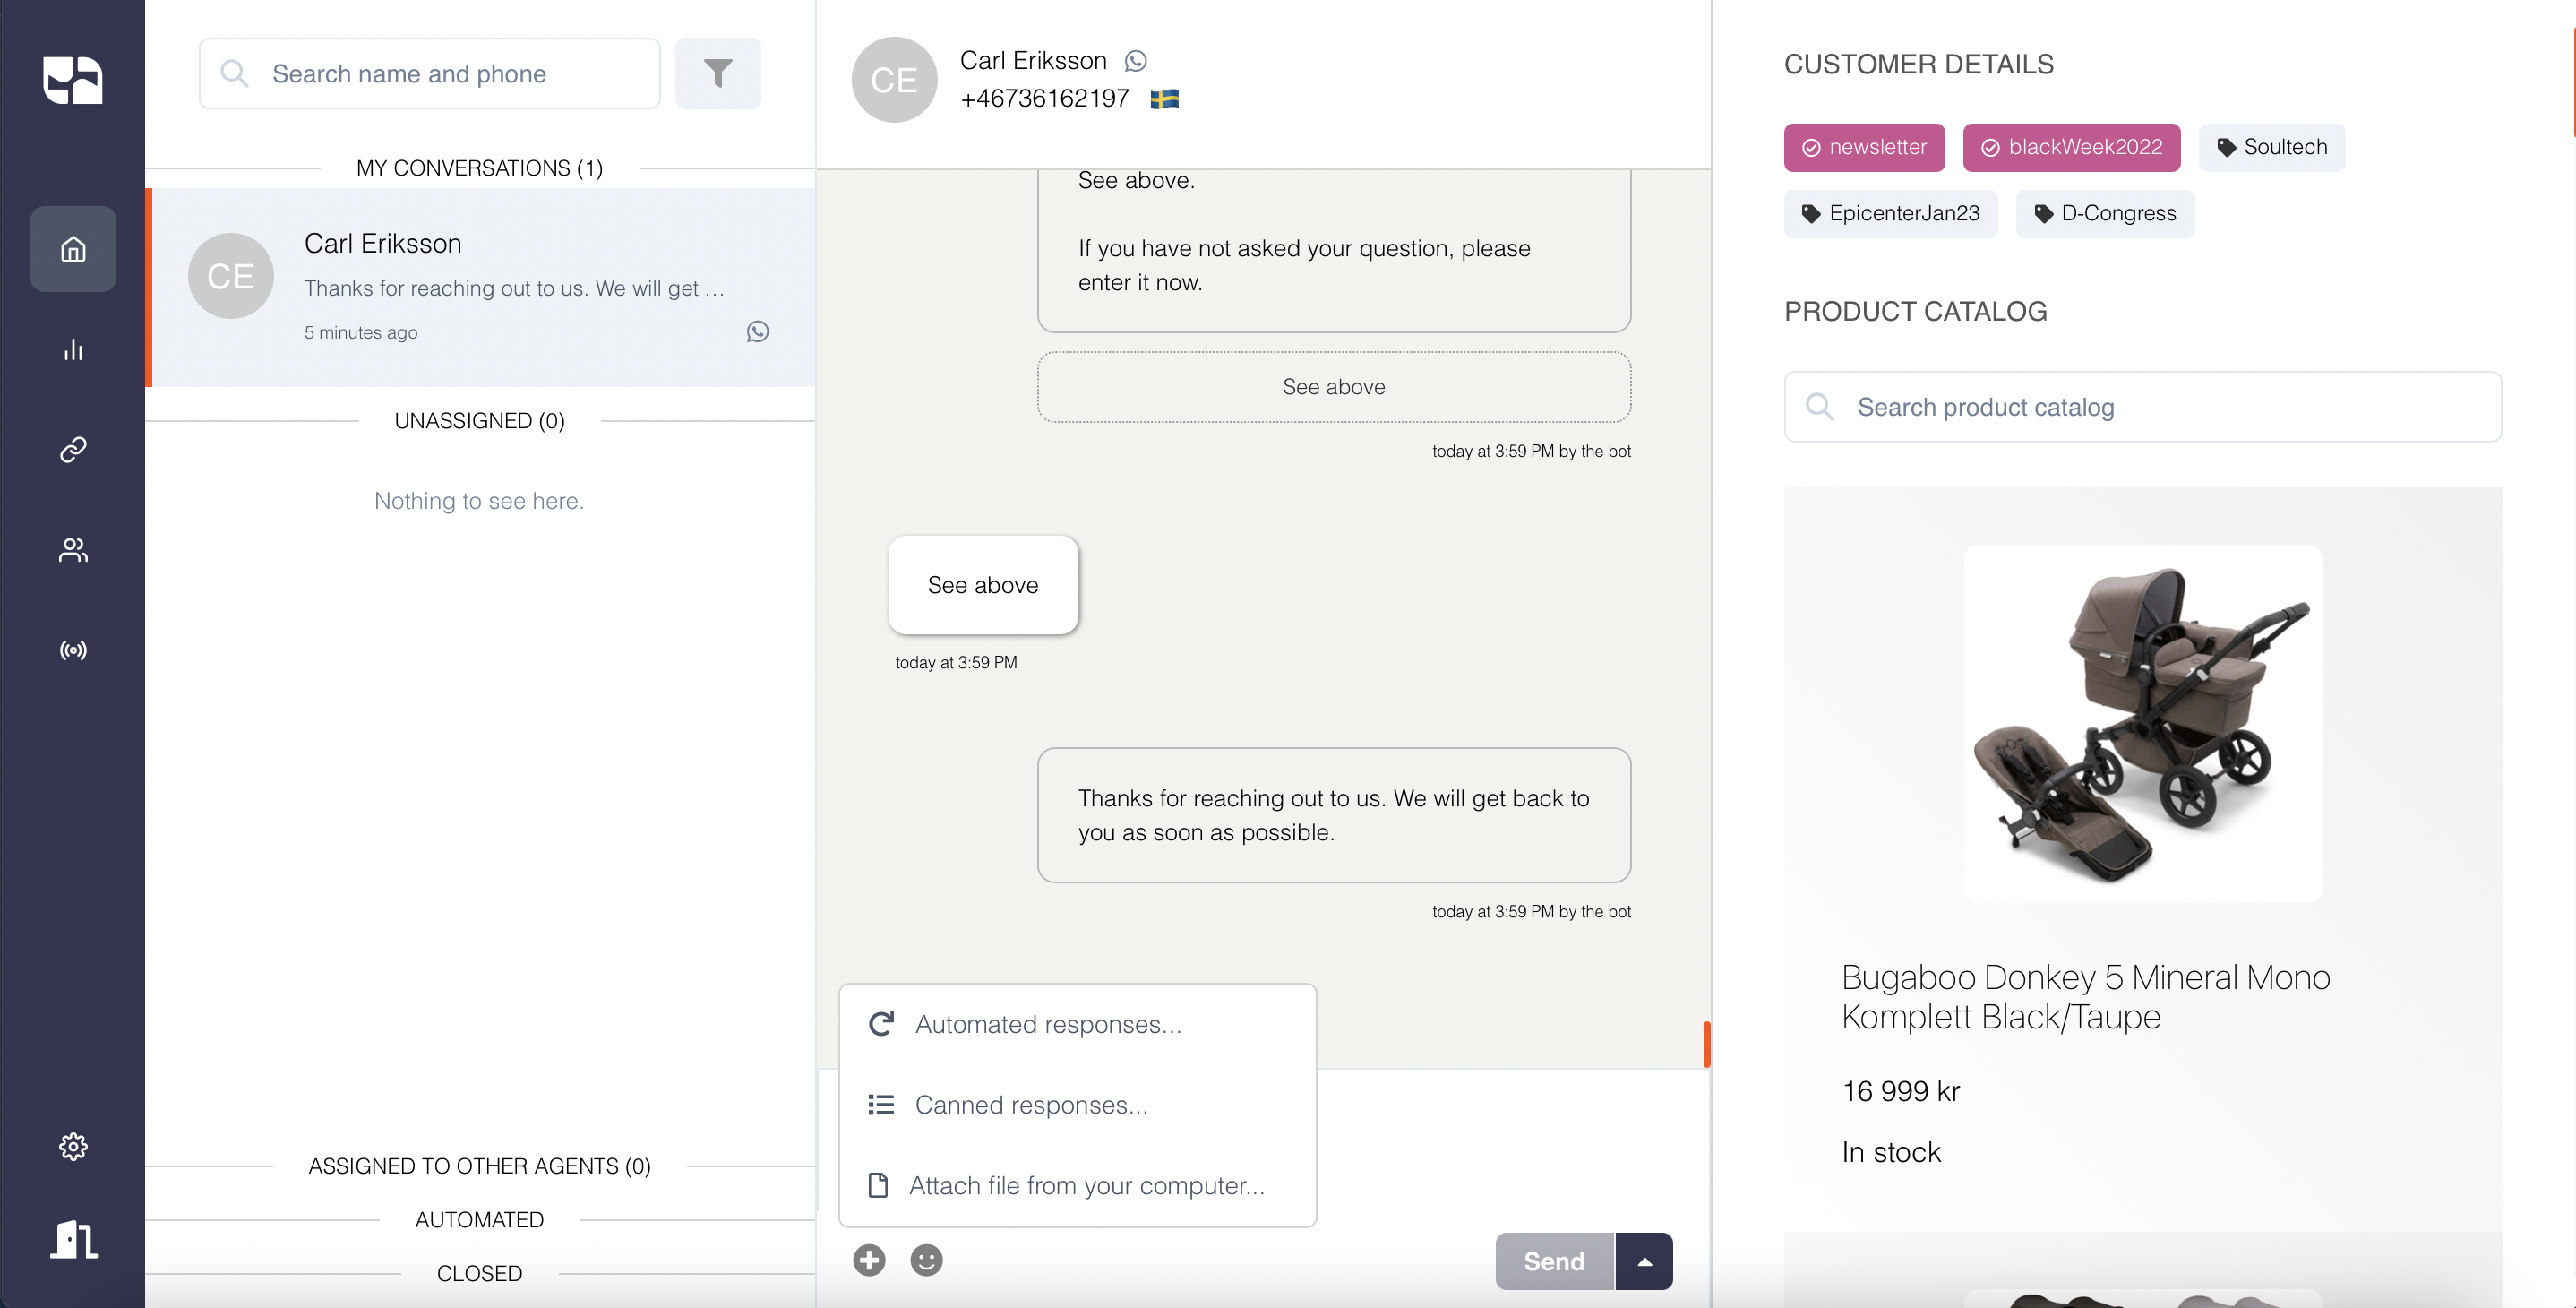The image size is (2576, 1308).
Task: Click the home icon in sidebar
Action: pyautogui.click(x=73, y=249)
